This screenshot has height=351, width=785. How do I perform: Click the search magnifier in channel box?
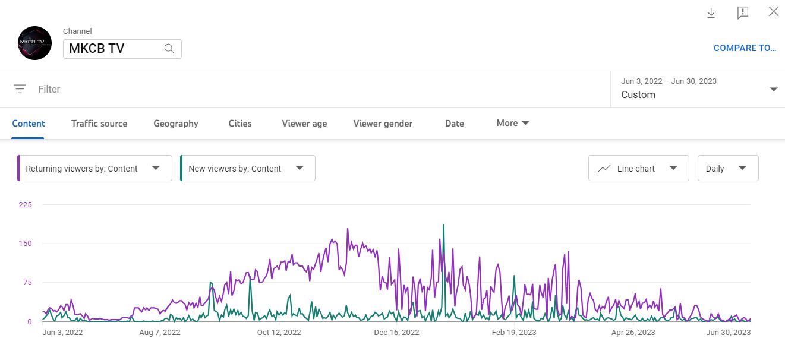pyautogui.click(x=169, y=49)
